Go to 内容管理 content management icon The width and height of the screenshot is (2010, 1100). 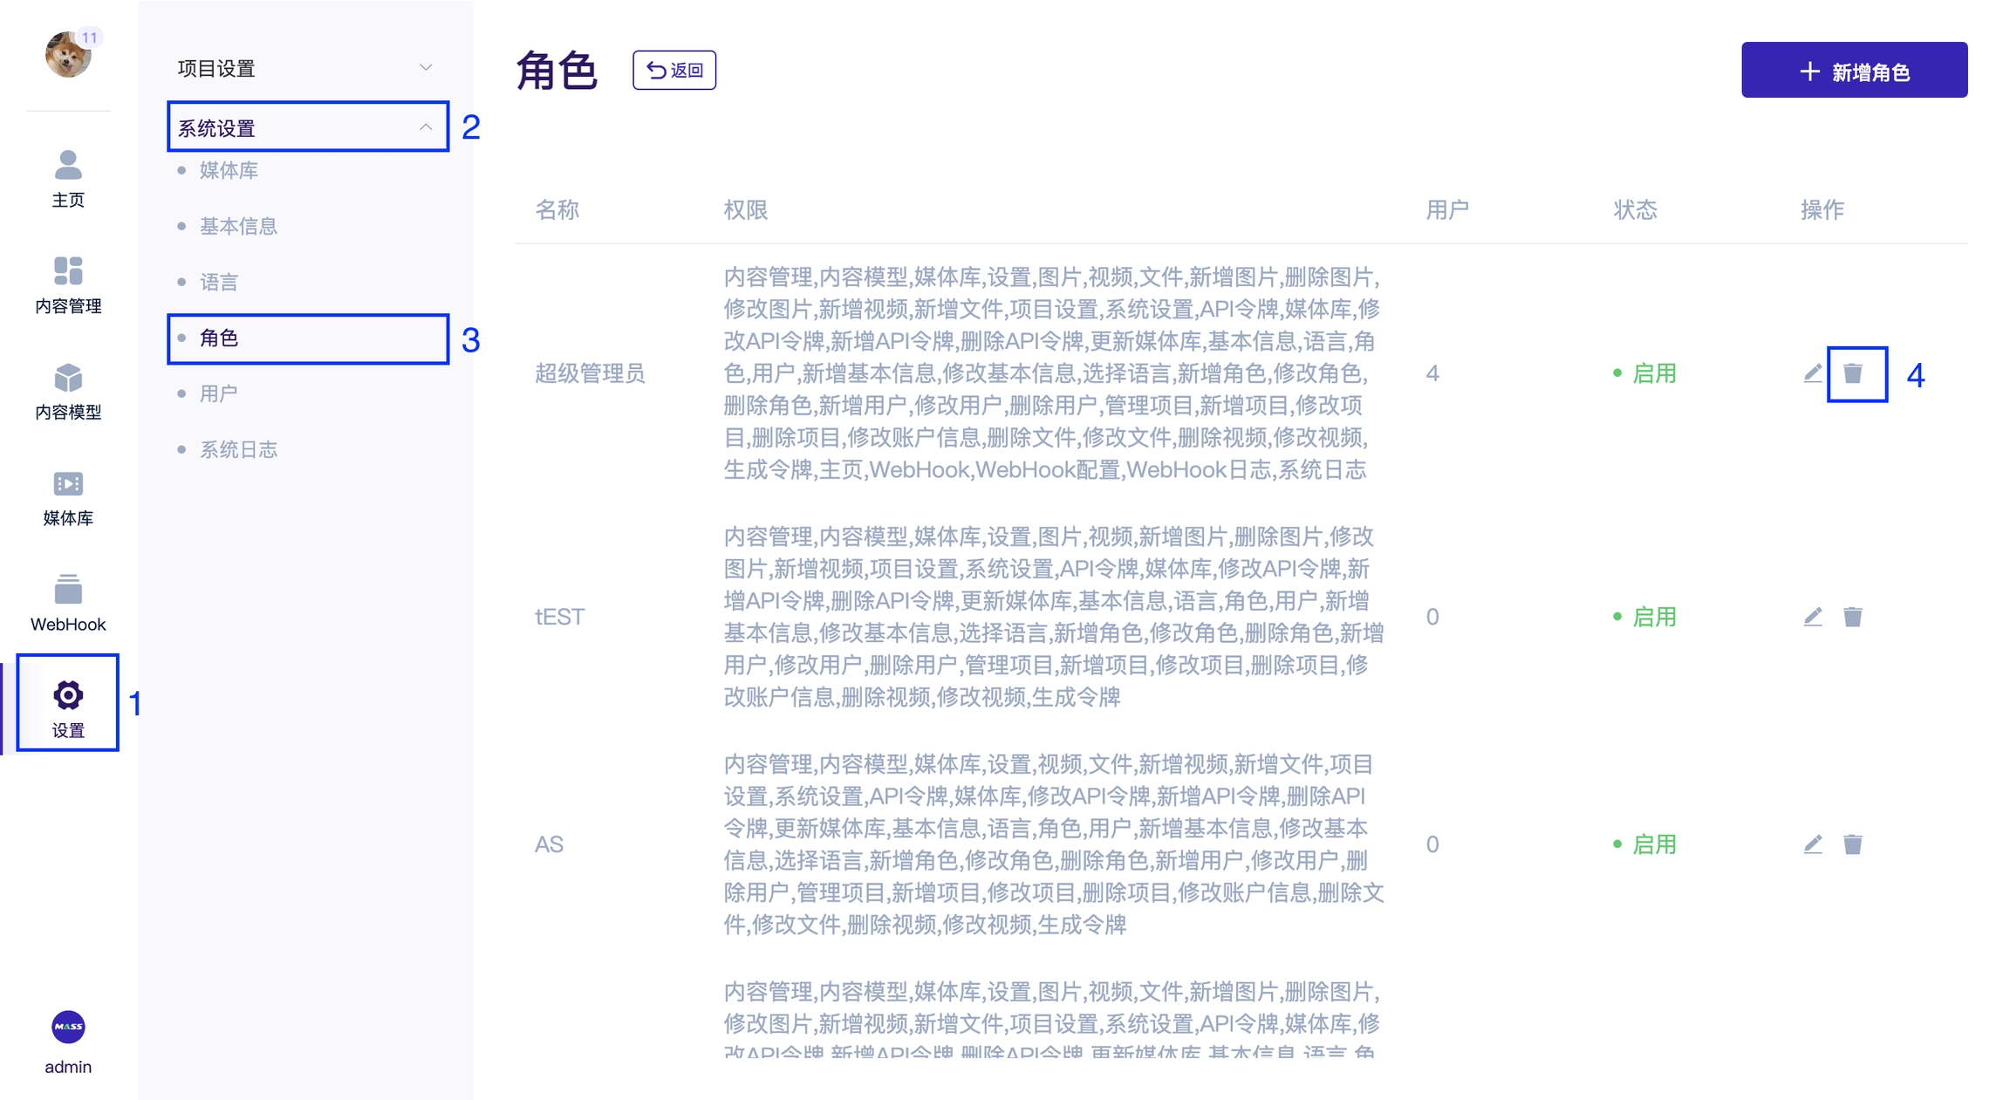[x=68, y=284]
